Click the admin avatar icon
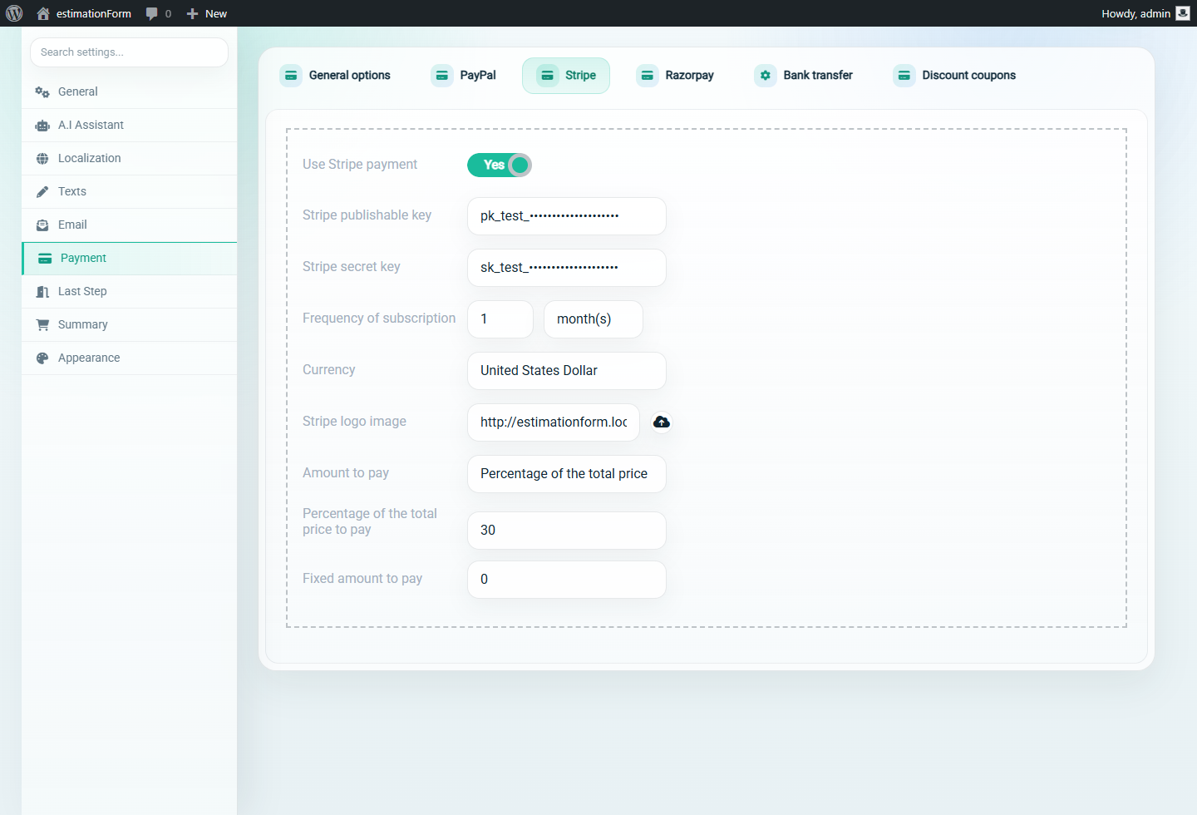This screenshot has width=1197, height=815. click(x=1183, y=13)
